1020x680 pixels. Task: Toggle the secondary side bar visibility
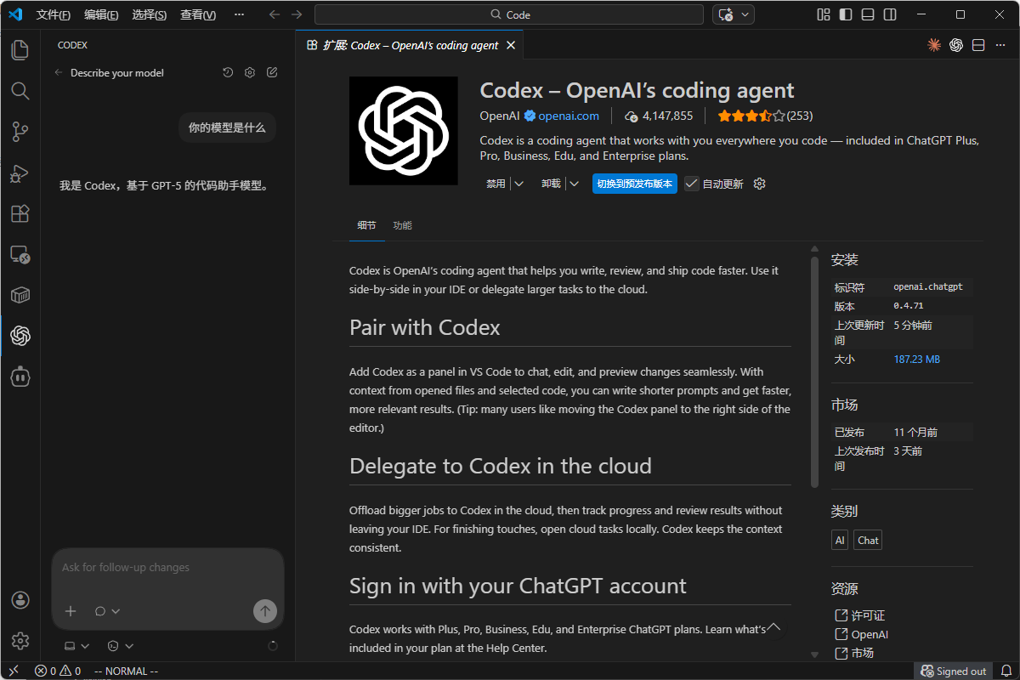click(890, 14)
